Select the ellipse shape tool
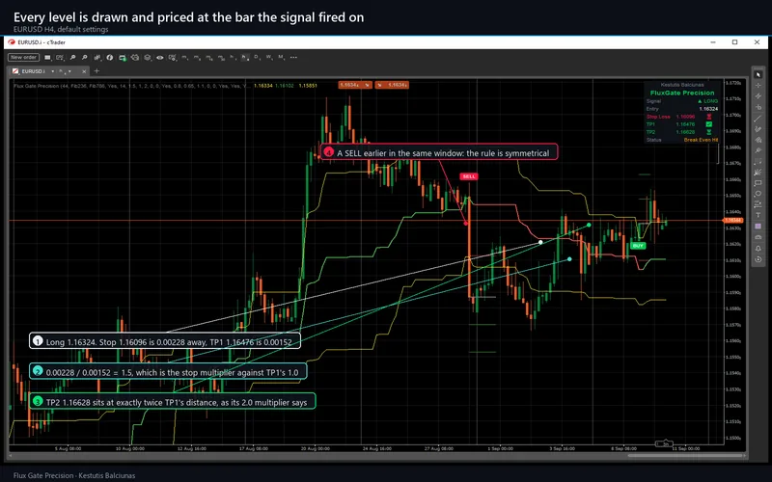772x482 pixels. [758, 194]
